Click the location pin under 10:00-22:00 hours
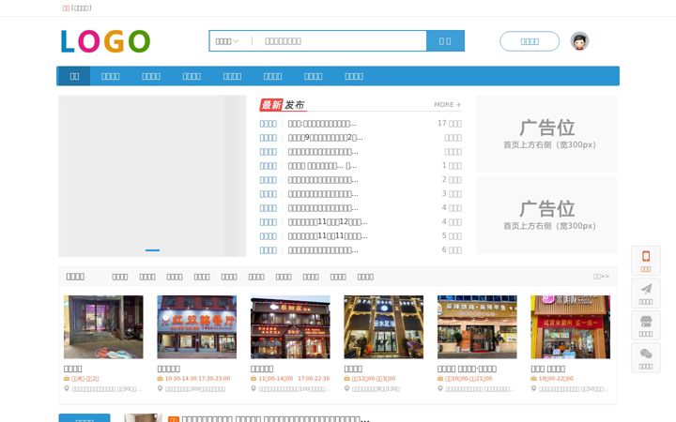This screenshot has width=676, height=422. (x=533, y=388)
